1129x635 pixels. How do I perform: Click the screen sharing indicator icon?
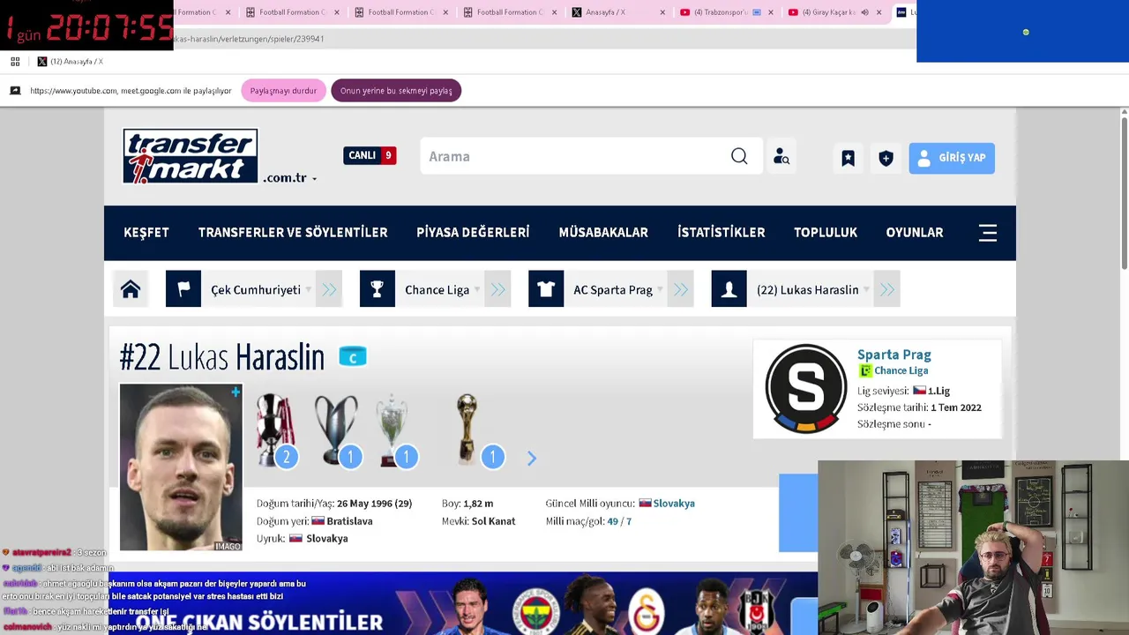pos(15,91)
